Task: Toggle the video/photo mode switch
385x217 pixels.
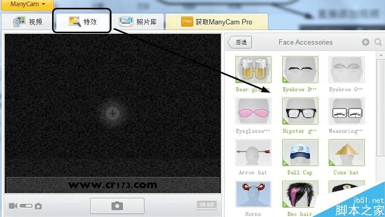Action: (26, 206)
